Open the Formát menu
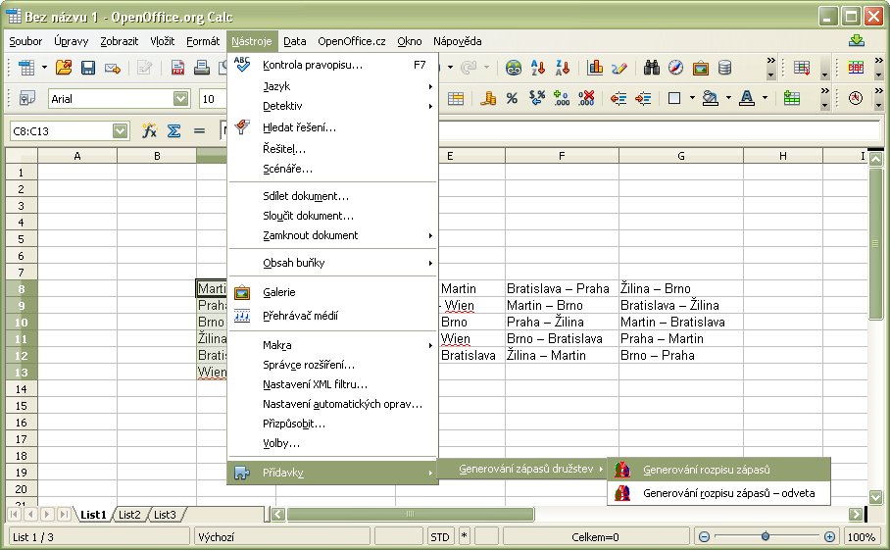890x550 pixels. [203, 41]
